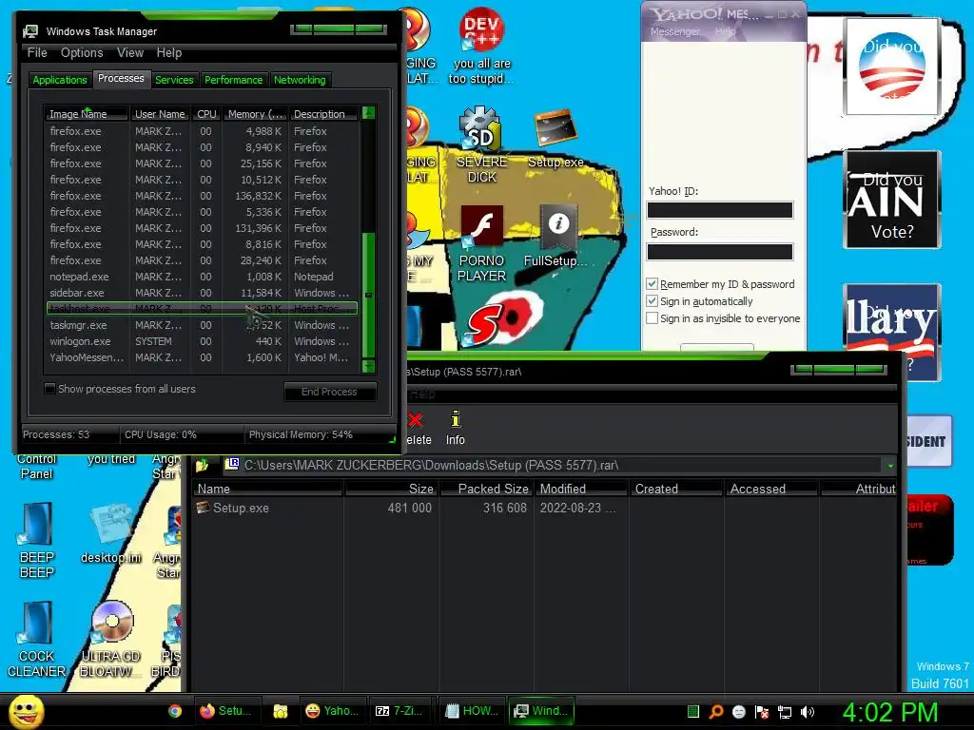
Task: Switch to Yahoo Messenger taskbar button
Action: coord(332,711)
